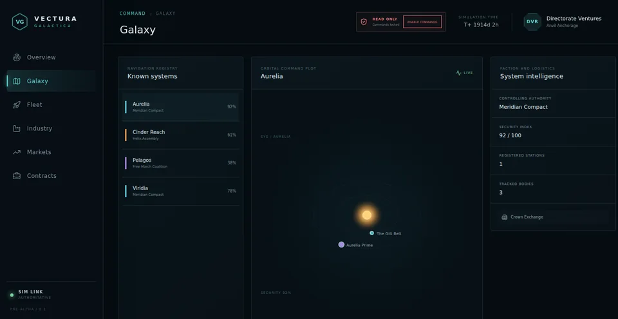
Task: Click the Anvil Anchorage location text
Action: 562,26
